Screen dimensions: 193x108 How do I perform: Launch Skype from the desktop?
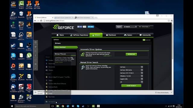coord(13,56)
